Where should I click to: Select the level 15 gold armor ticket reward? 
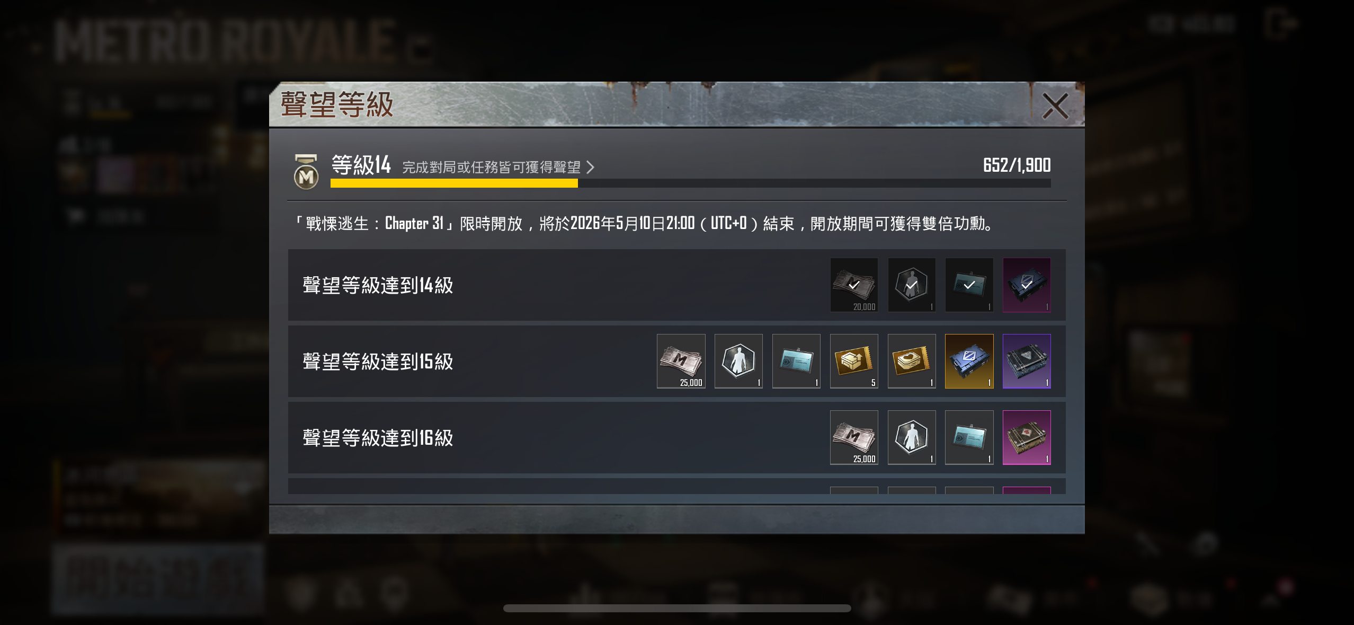click(912, 361)
